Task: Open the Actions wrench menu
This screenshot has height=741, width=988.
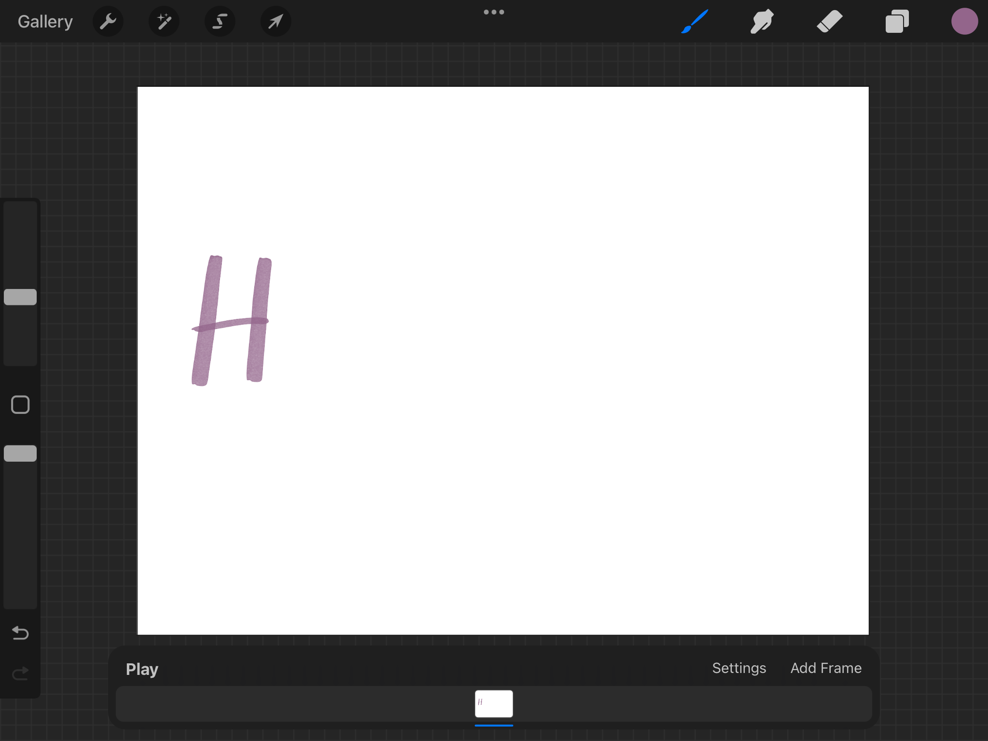Action: (x=108, y=21)
